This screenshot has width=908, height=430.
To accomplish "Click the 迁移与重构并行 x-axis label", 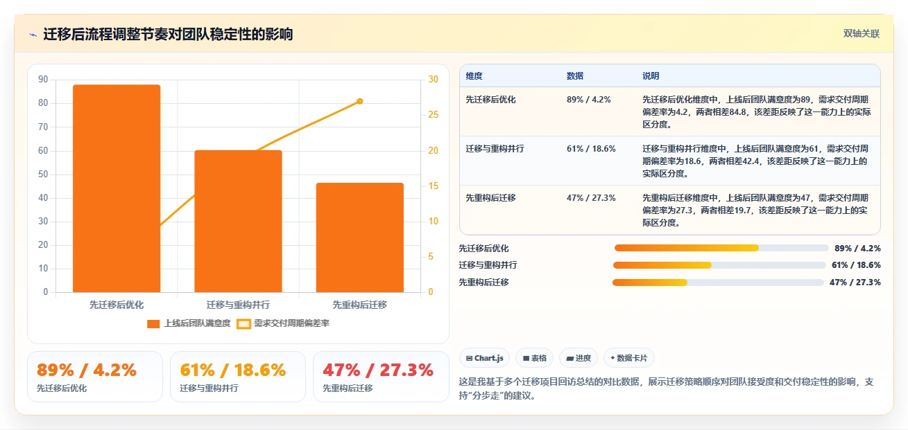I will coord(238,305).
